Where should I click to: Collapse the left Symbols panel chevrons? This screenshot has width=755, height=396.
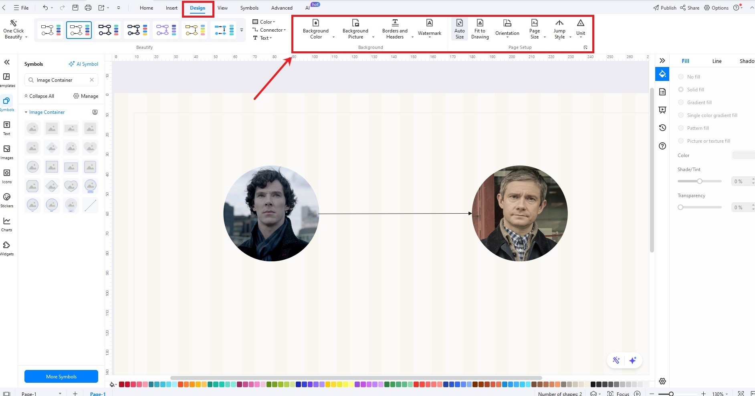(x=7, y=62)
